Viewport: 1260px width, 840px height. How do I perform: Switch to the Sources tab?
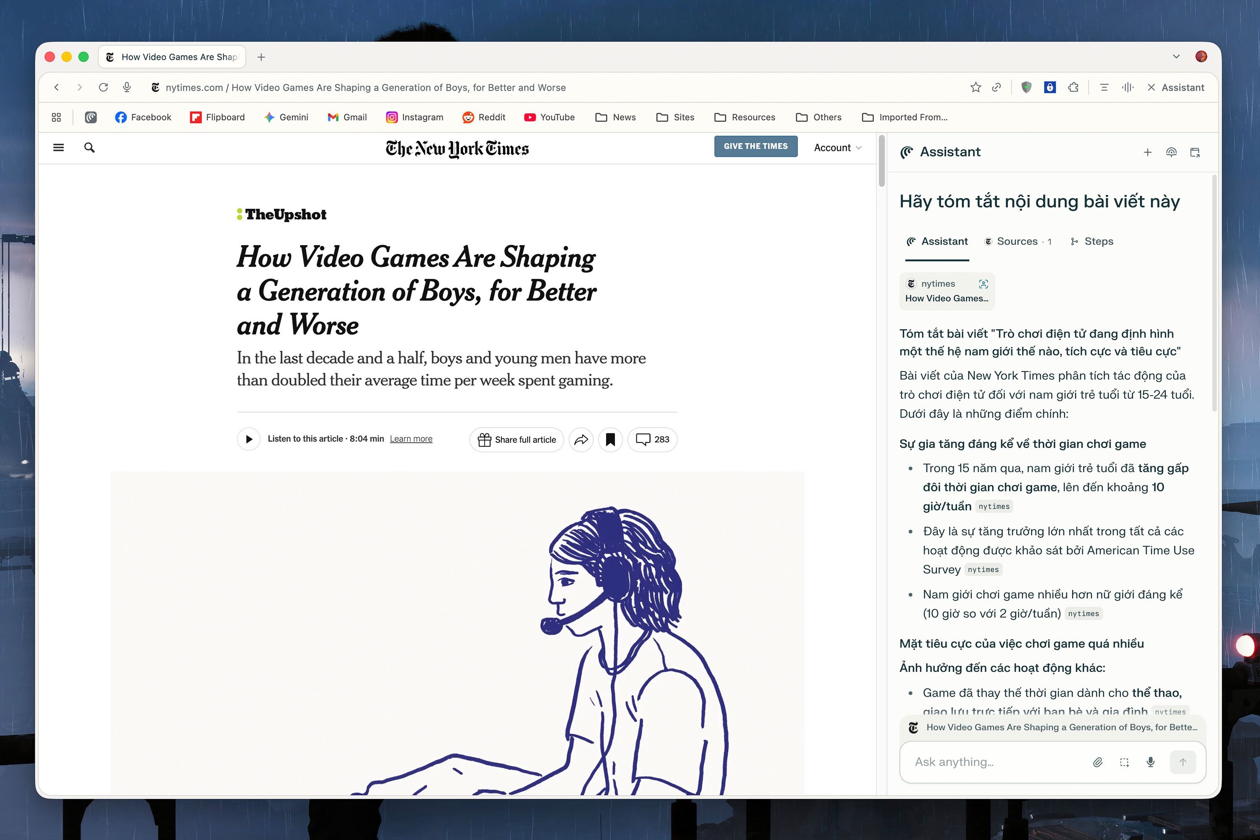[x=1017, y=241]
